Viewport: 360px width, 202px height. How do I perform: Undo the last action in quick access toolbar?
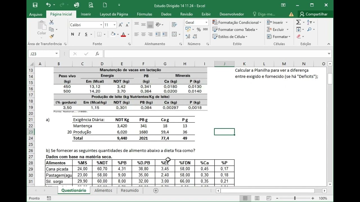[x=48, y=5]
